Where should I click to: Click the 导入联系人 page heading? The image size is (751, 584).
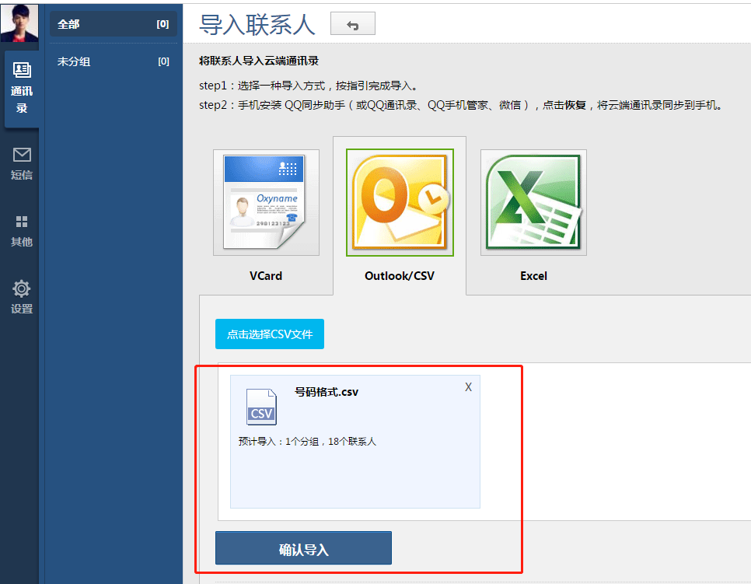pos(257,24)
